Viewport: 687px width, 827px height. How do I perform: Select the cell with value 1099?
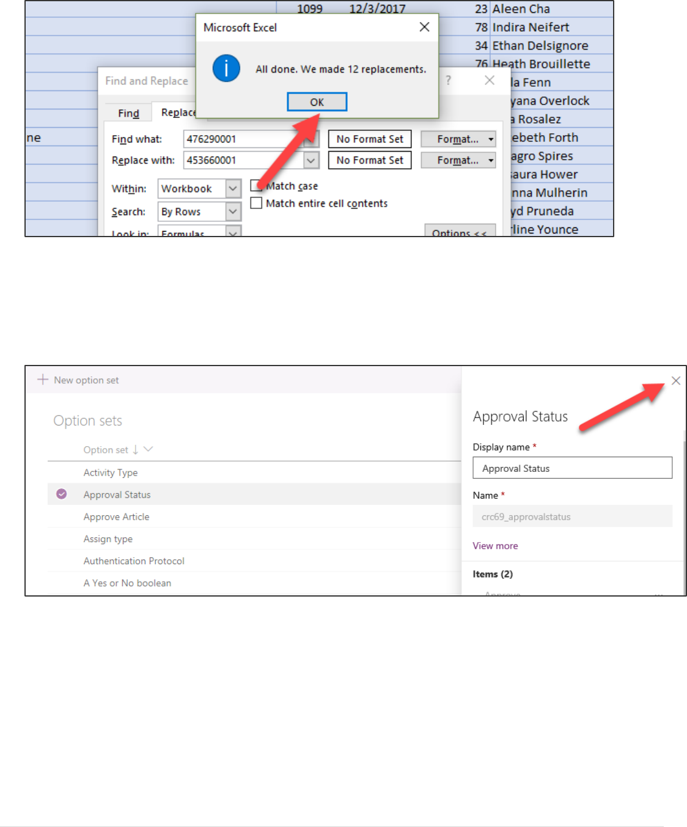pyautogui.click(x=309, y=9)
